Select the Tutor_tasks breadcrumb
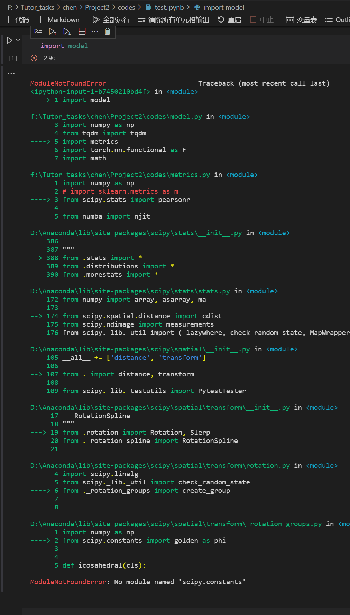The image size is (350, 615). click(x=37, y=7)
